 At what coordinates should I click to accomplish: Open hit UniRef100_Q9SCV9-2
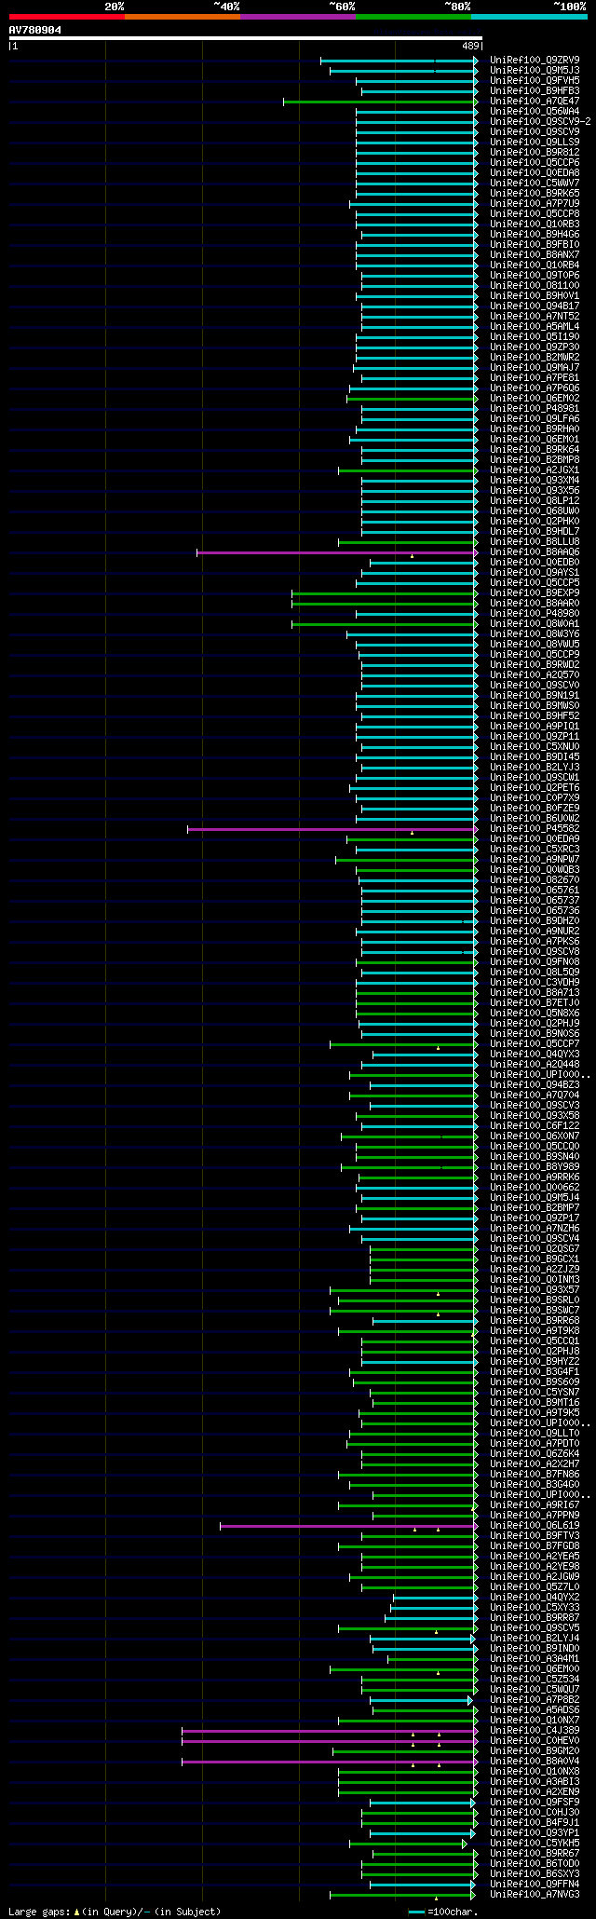point(540,121)
